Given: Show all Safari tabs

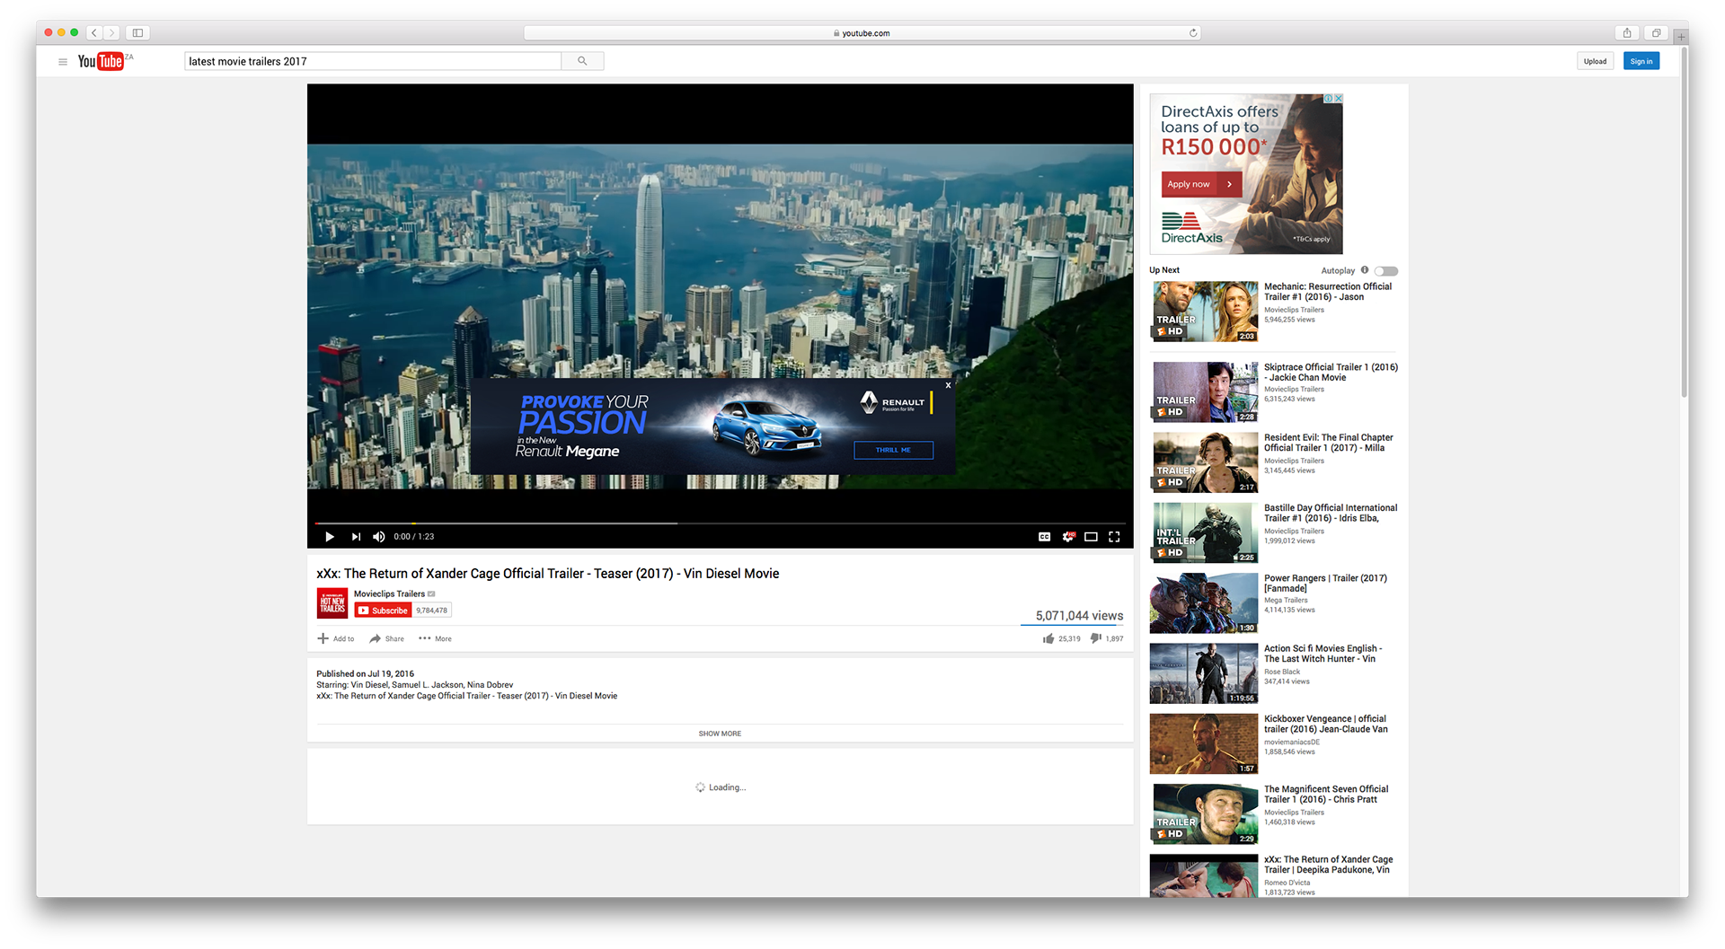Looking at the screenshot, I should pos(1656,33).
